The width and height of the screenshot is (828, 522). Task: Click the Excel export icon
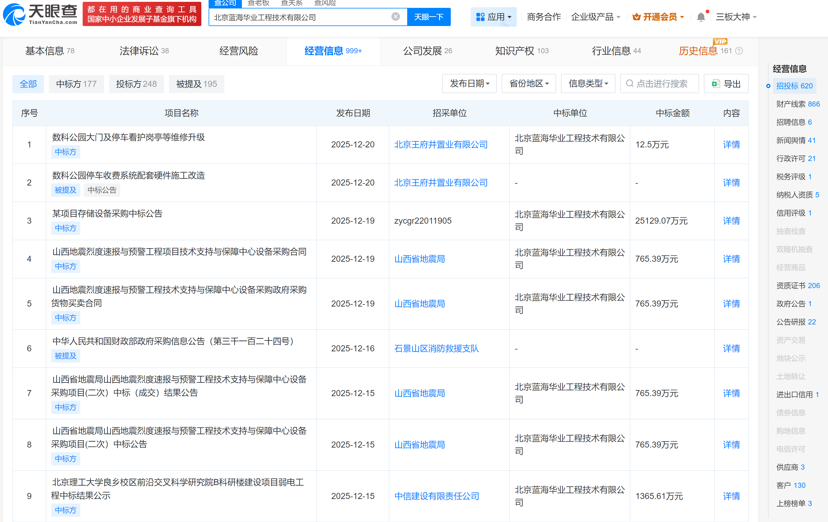tap(716, 84)
